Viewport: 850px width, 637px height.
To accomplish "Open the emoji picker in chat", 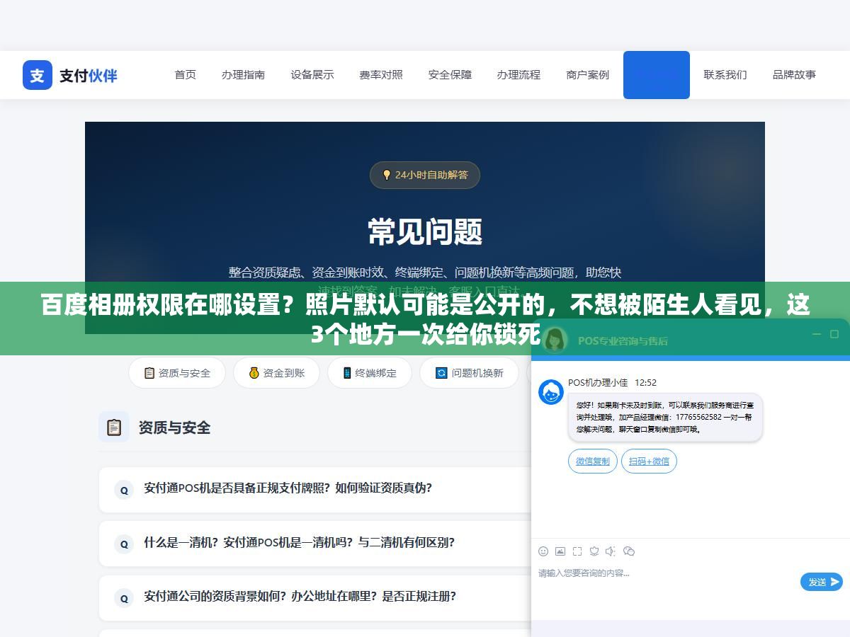I will (x=543, y=551).
